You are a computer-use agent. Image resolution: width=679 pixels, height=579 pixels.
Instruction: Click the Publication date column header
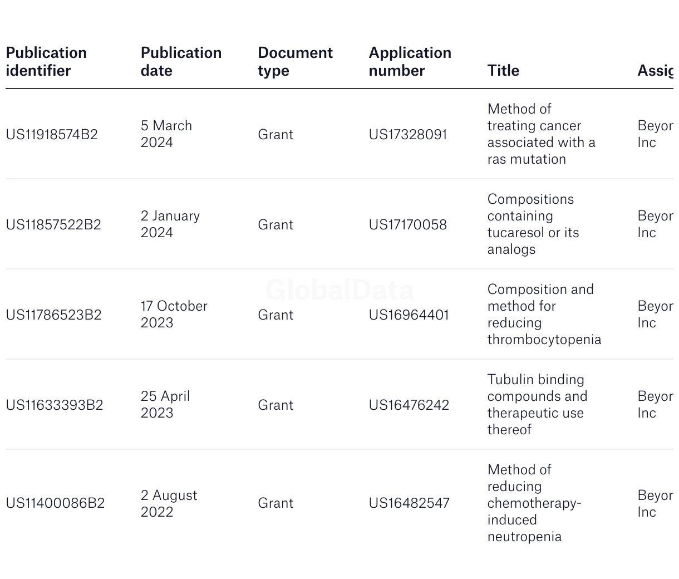pos(181,62)
